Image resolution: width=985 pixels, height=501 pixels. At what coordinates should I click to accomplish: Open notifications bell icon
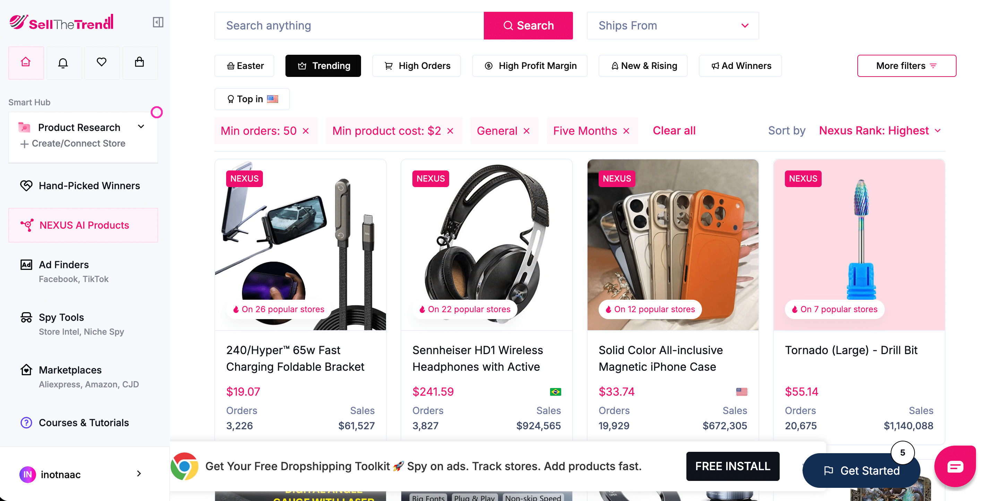click(63, 63)
